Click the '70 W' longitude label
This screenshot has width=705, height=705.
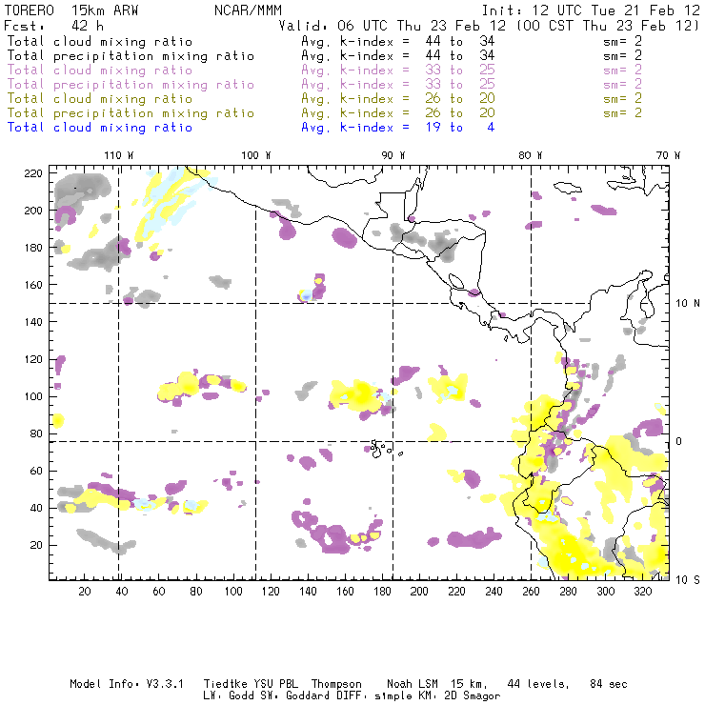(x=668, y=155)
